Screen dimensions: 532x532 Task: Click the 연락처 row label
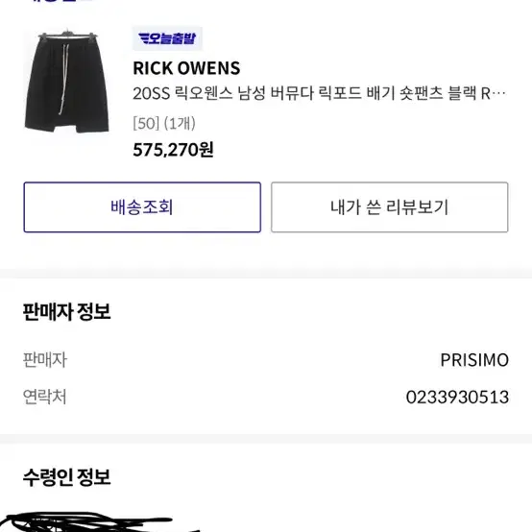pos(45,397)
